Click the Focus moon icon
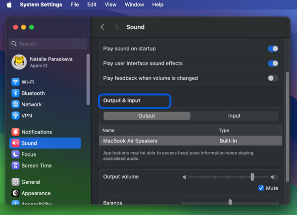The image size is (297, 215). coord(15,154)
